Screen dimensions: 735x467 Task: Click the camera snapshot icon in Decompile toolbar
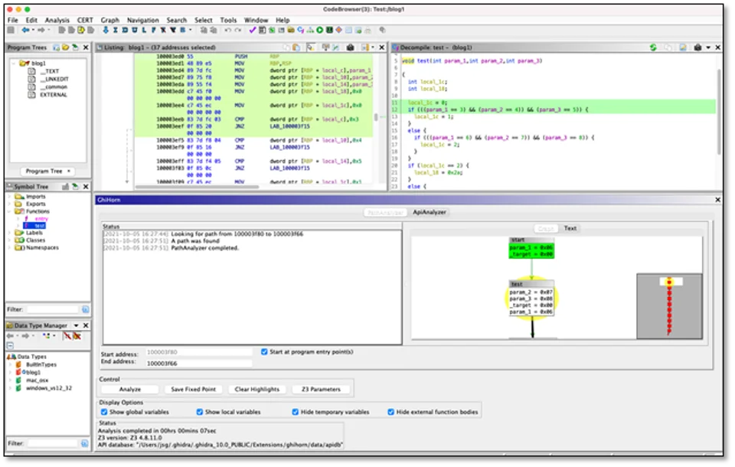(x=697, y=47)
